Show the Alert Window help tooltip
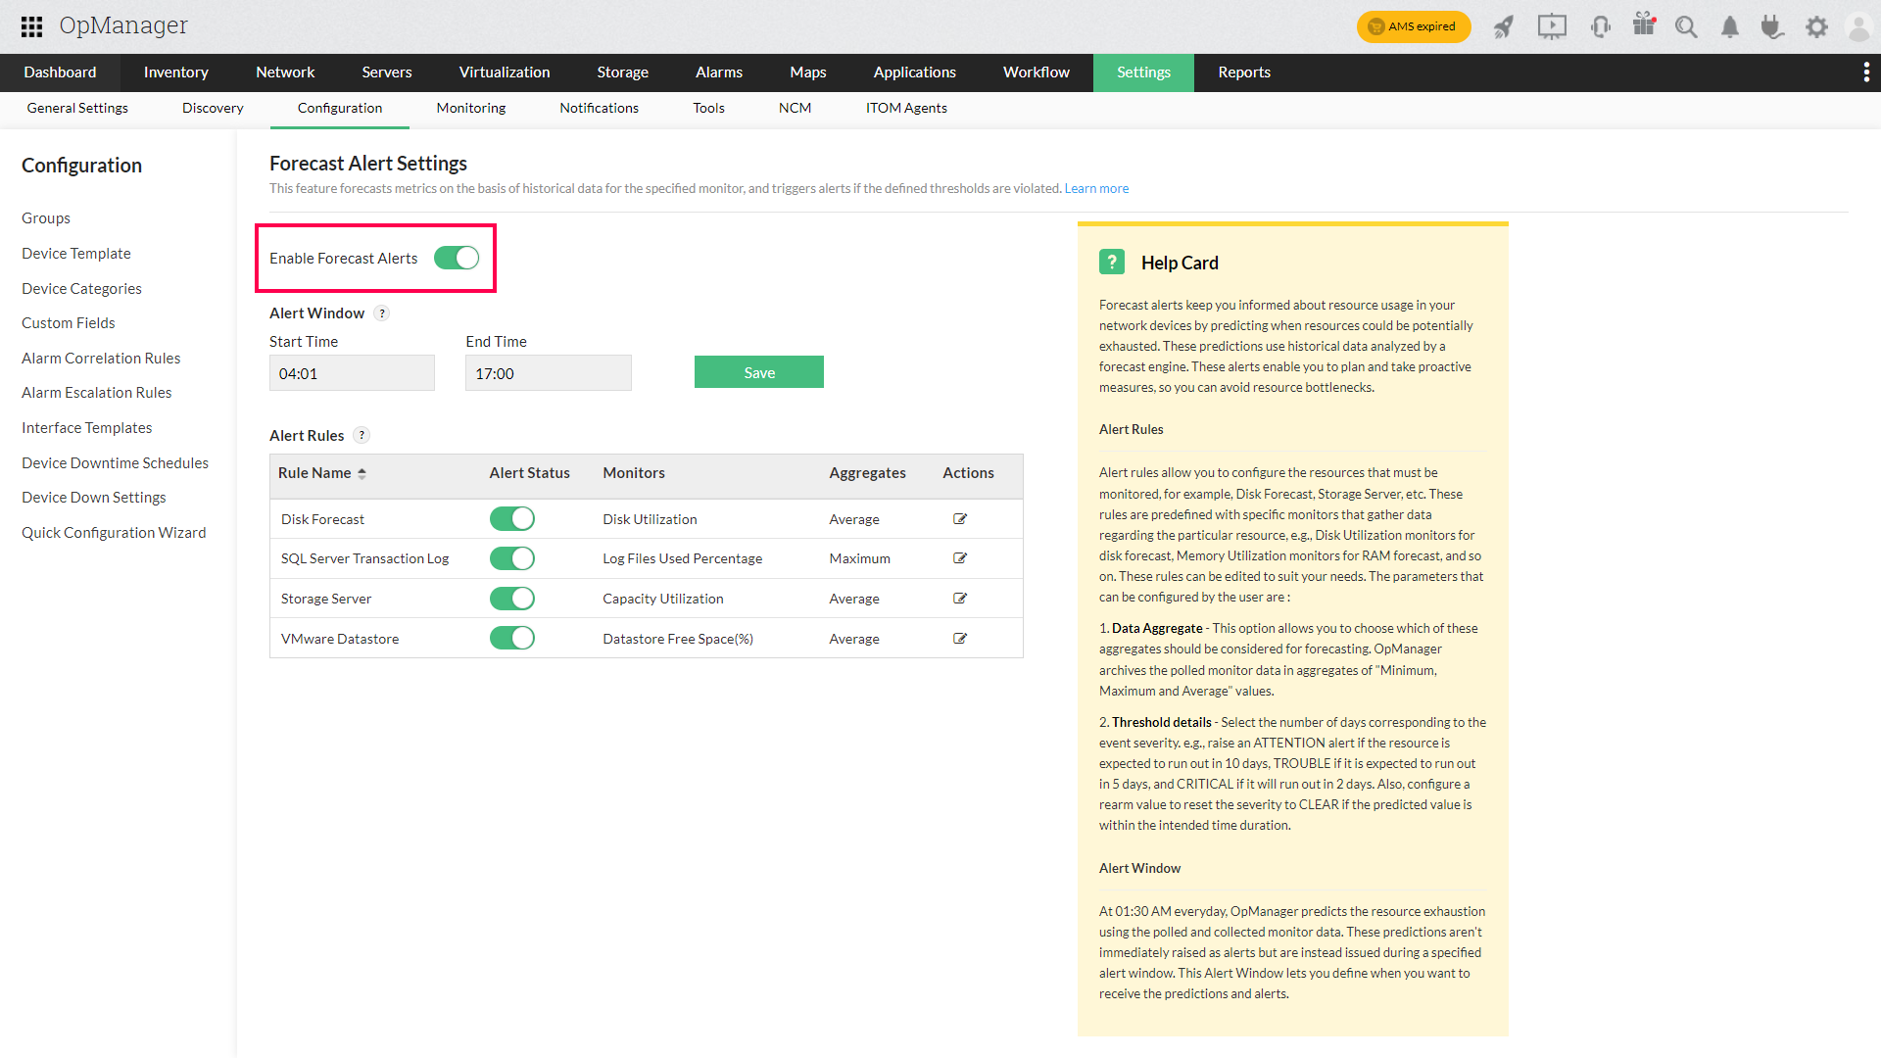This screenshot has width=1881, height=1058. tap(382, 313)
